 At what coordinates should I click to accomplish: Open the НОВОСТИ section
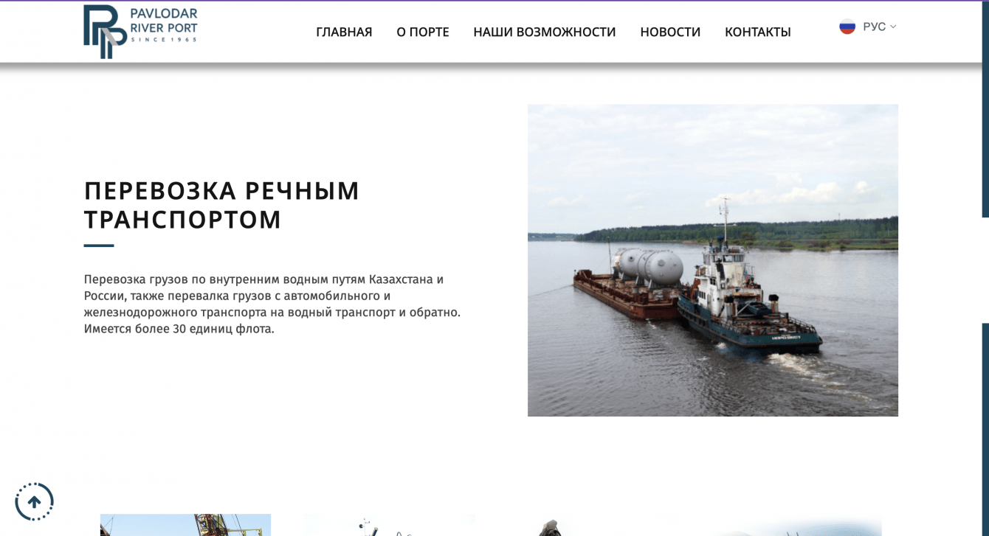pos(670,32)
